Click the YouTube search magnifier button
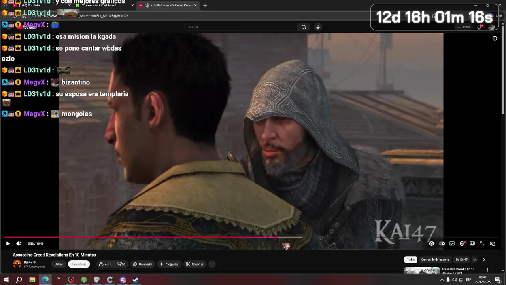 [304, 27]
